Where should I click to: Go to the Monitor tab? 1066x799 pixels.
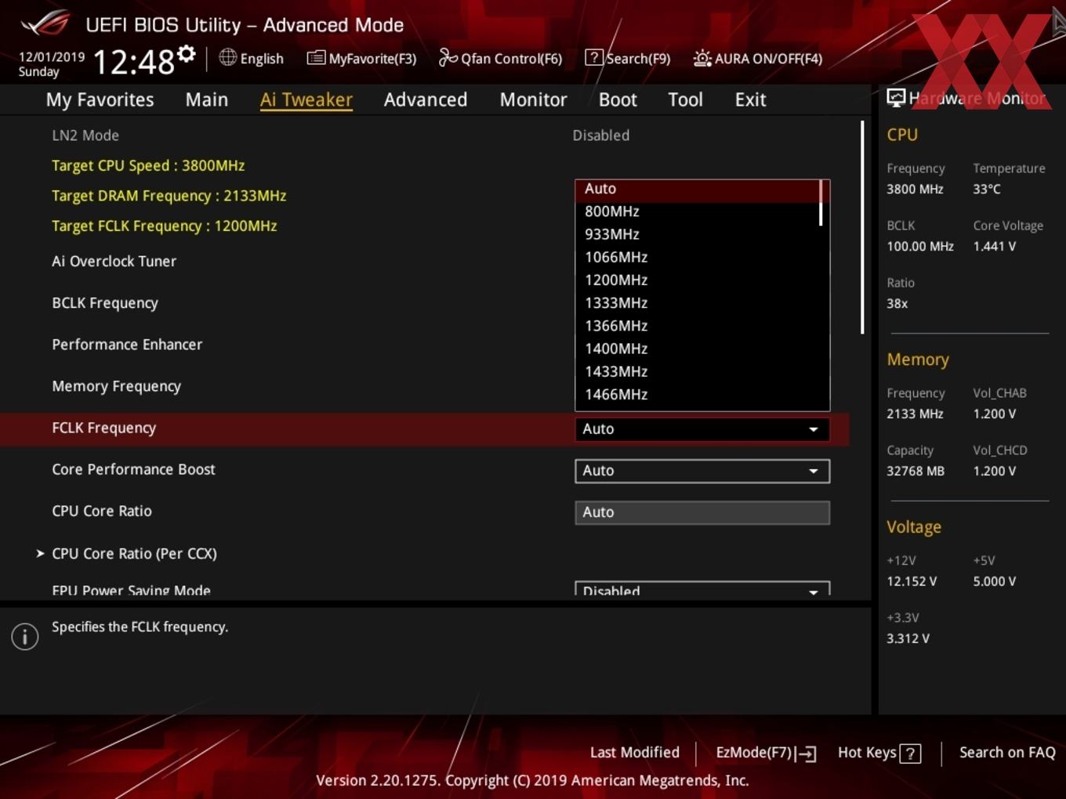click(x=533, y=99)
